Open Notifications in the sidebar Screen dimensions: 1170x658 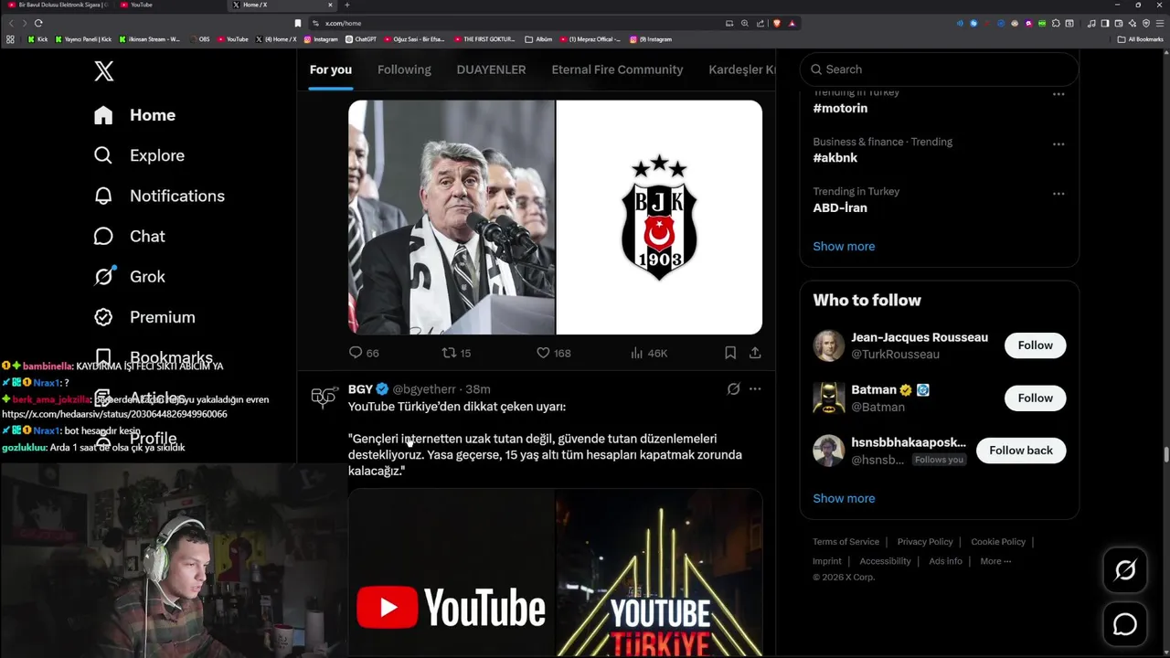point(159,196)
